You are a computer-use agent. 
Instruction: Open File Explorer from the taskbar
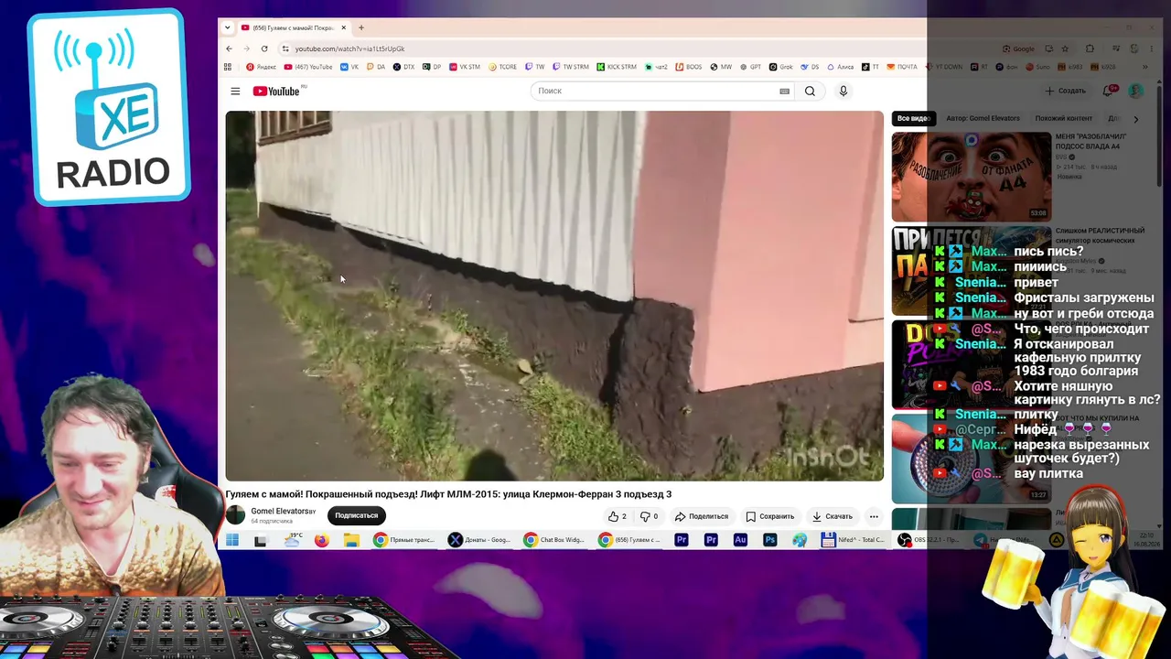tap(351, 540)
